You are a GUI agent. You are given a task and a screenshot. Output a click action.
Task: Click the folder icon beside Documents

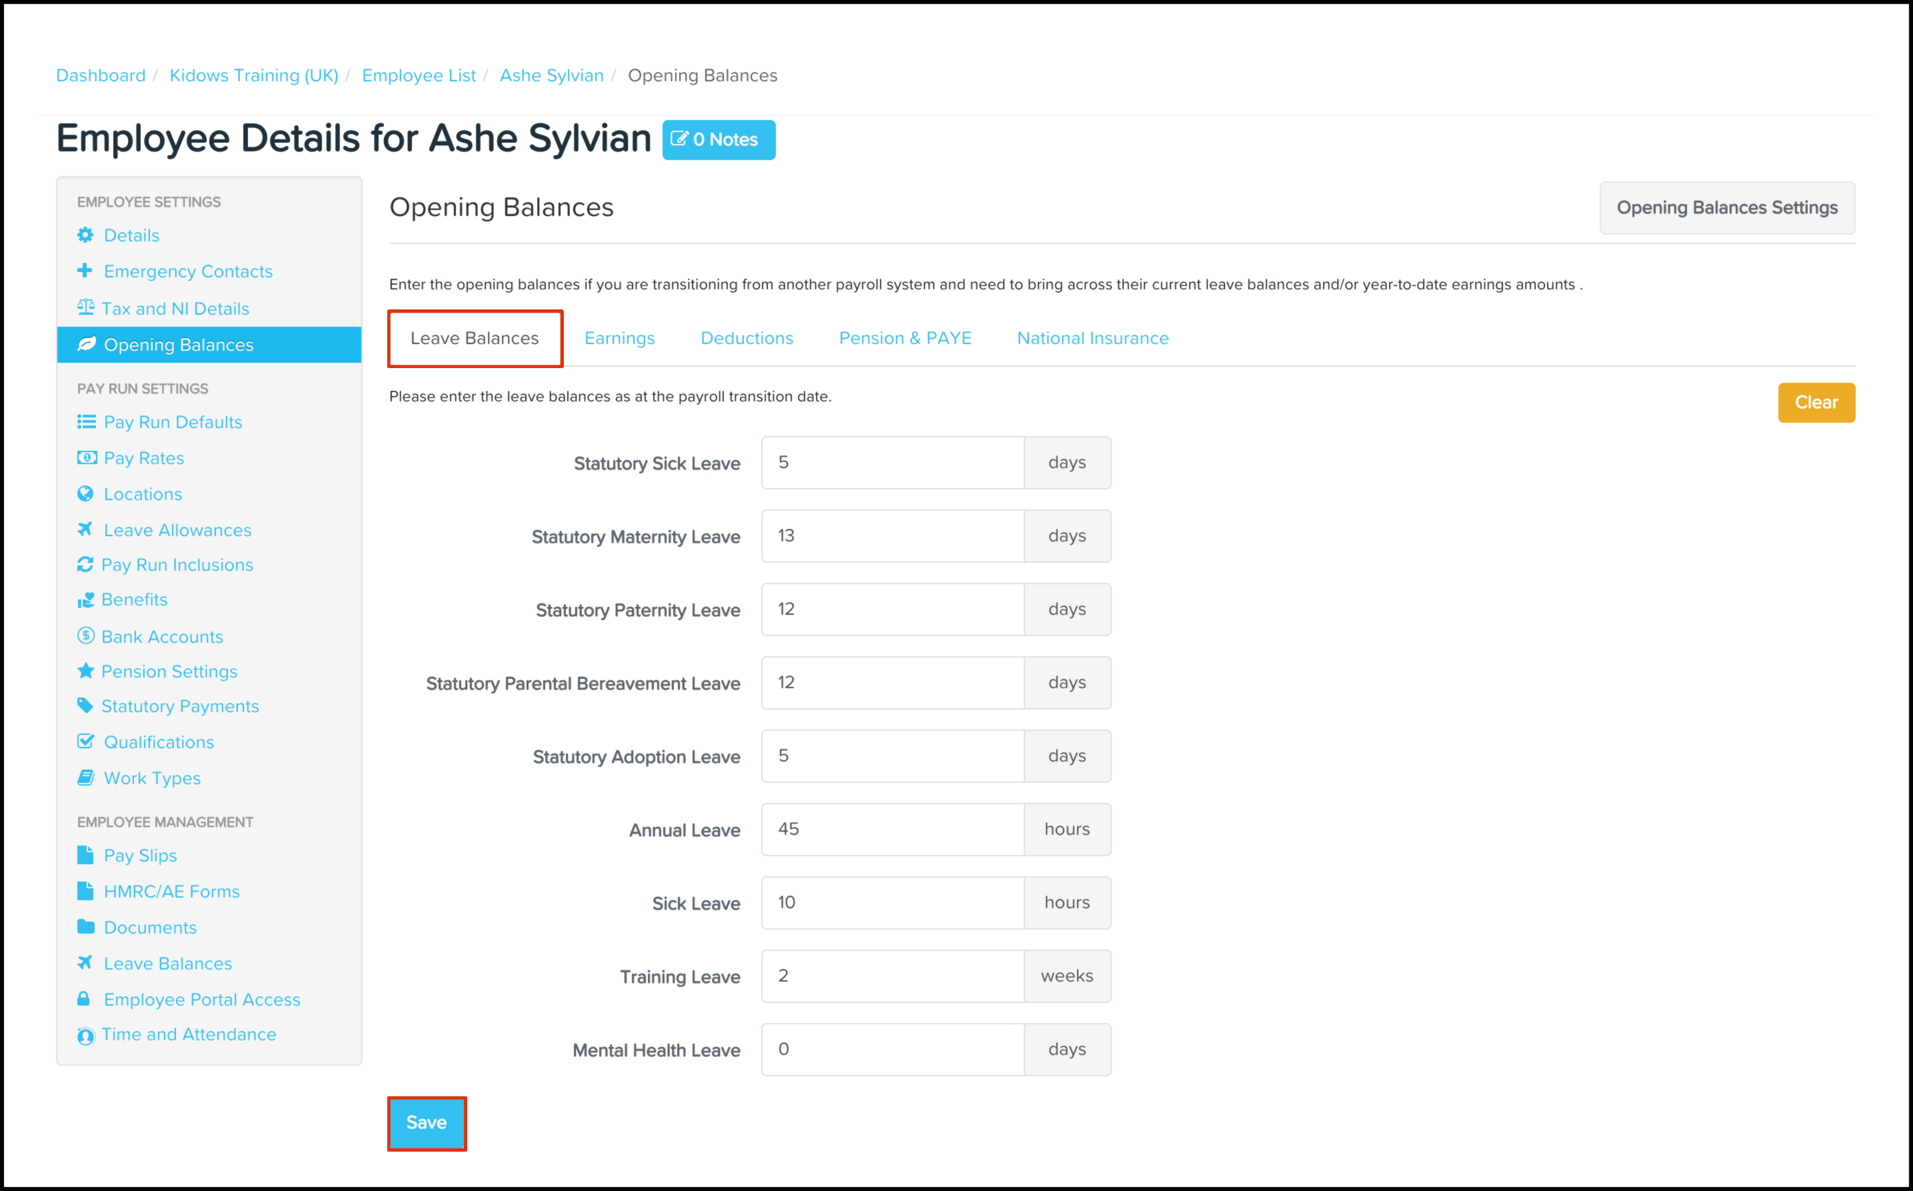pyautogui.click(x=85, y=926)
